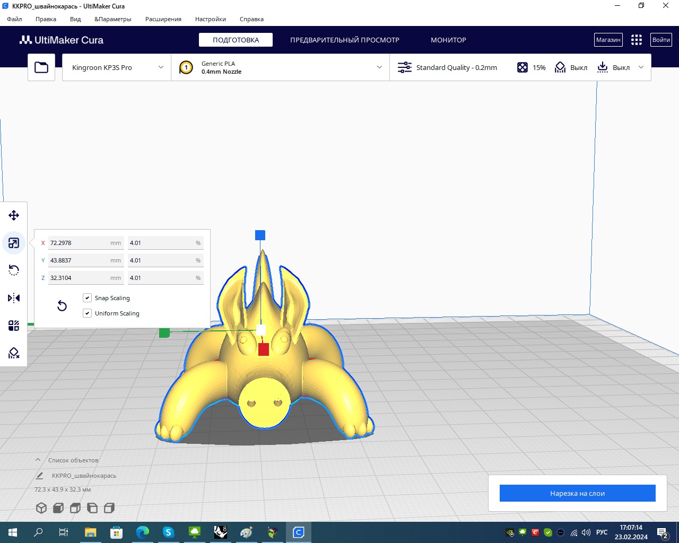The image size is (679, 543).
Task: Click the Войти sign-in button
Action: tap(661, 40)
